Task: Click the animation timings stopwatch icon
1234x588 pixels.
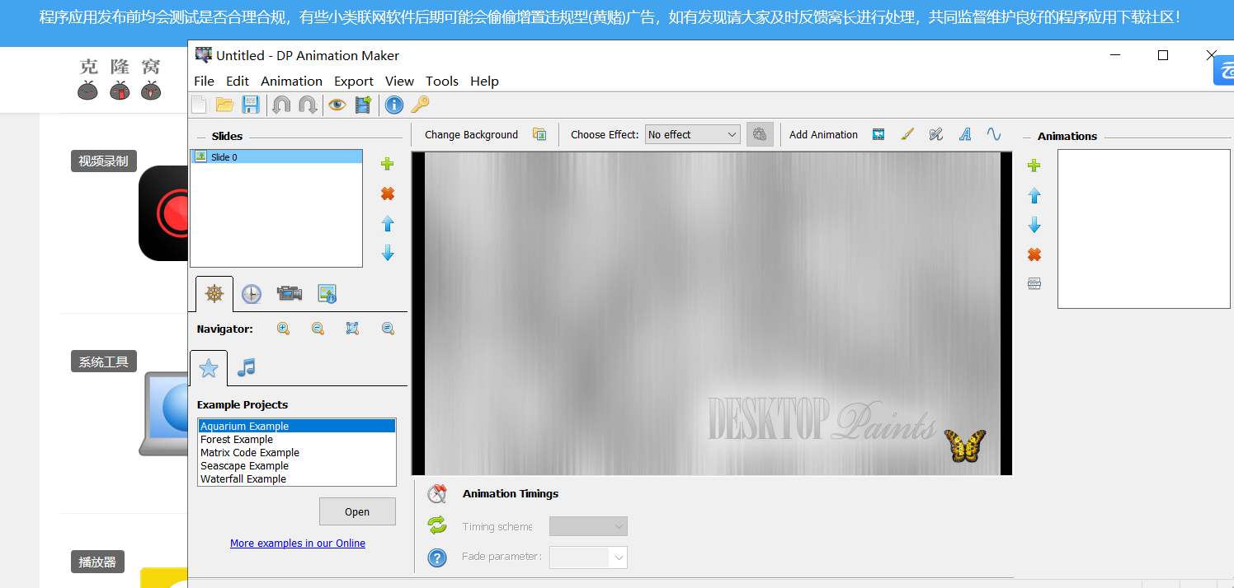Action: [x=436, y=494]
